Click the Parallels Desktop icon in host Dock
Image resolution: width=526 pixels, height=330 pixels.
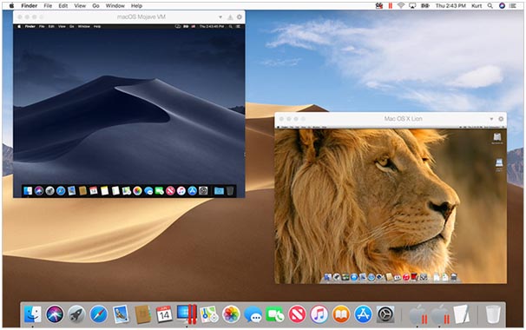point(187,314)
